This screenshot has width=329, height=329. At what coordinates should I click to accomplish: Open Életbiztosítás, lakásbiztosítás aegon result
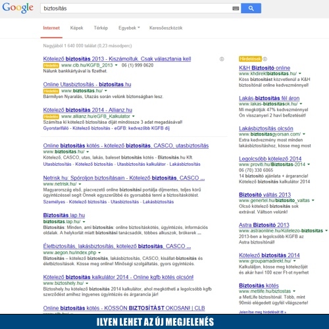(117, 246)
